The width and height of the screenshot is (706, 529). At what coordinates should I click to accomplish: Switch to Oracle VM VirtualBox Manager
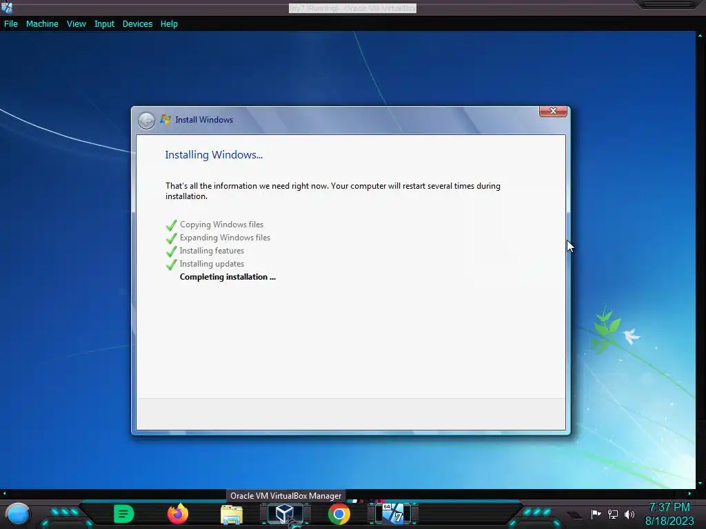pyautogui.click(x=285, y=513)
